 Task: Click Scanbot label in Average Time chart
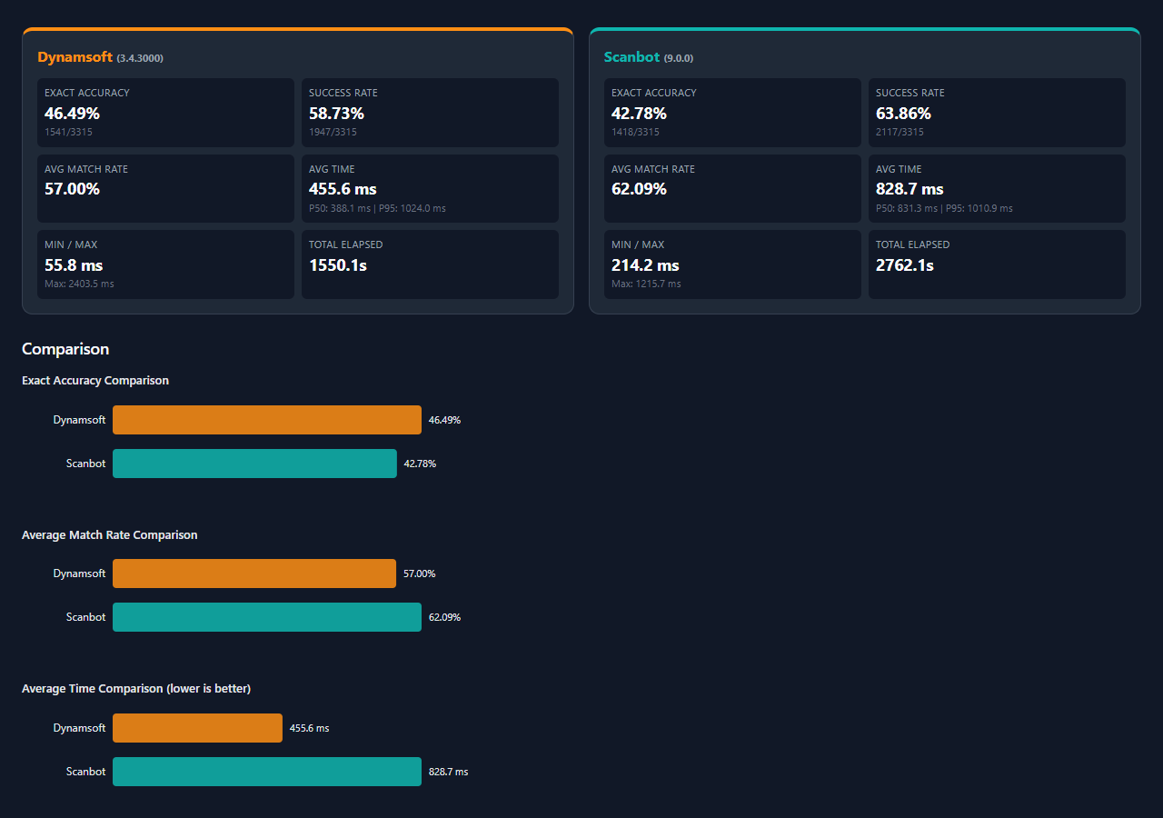[85, 772]
